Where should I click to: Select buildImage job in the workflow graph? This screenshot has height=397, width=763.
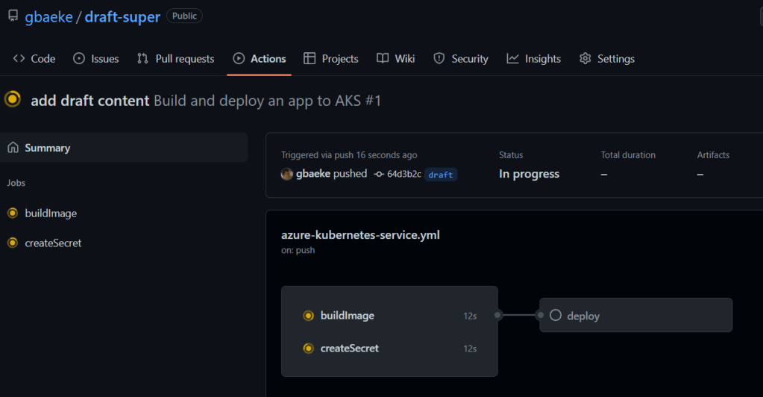coord(348,316)
